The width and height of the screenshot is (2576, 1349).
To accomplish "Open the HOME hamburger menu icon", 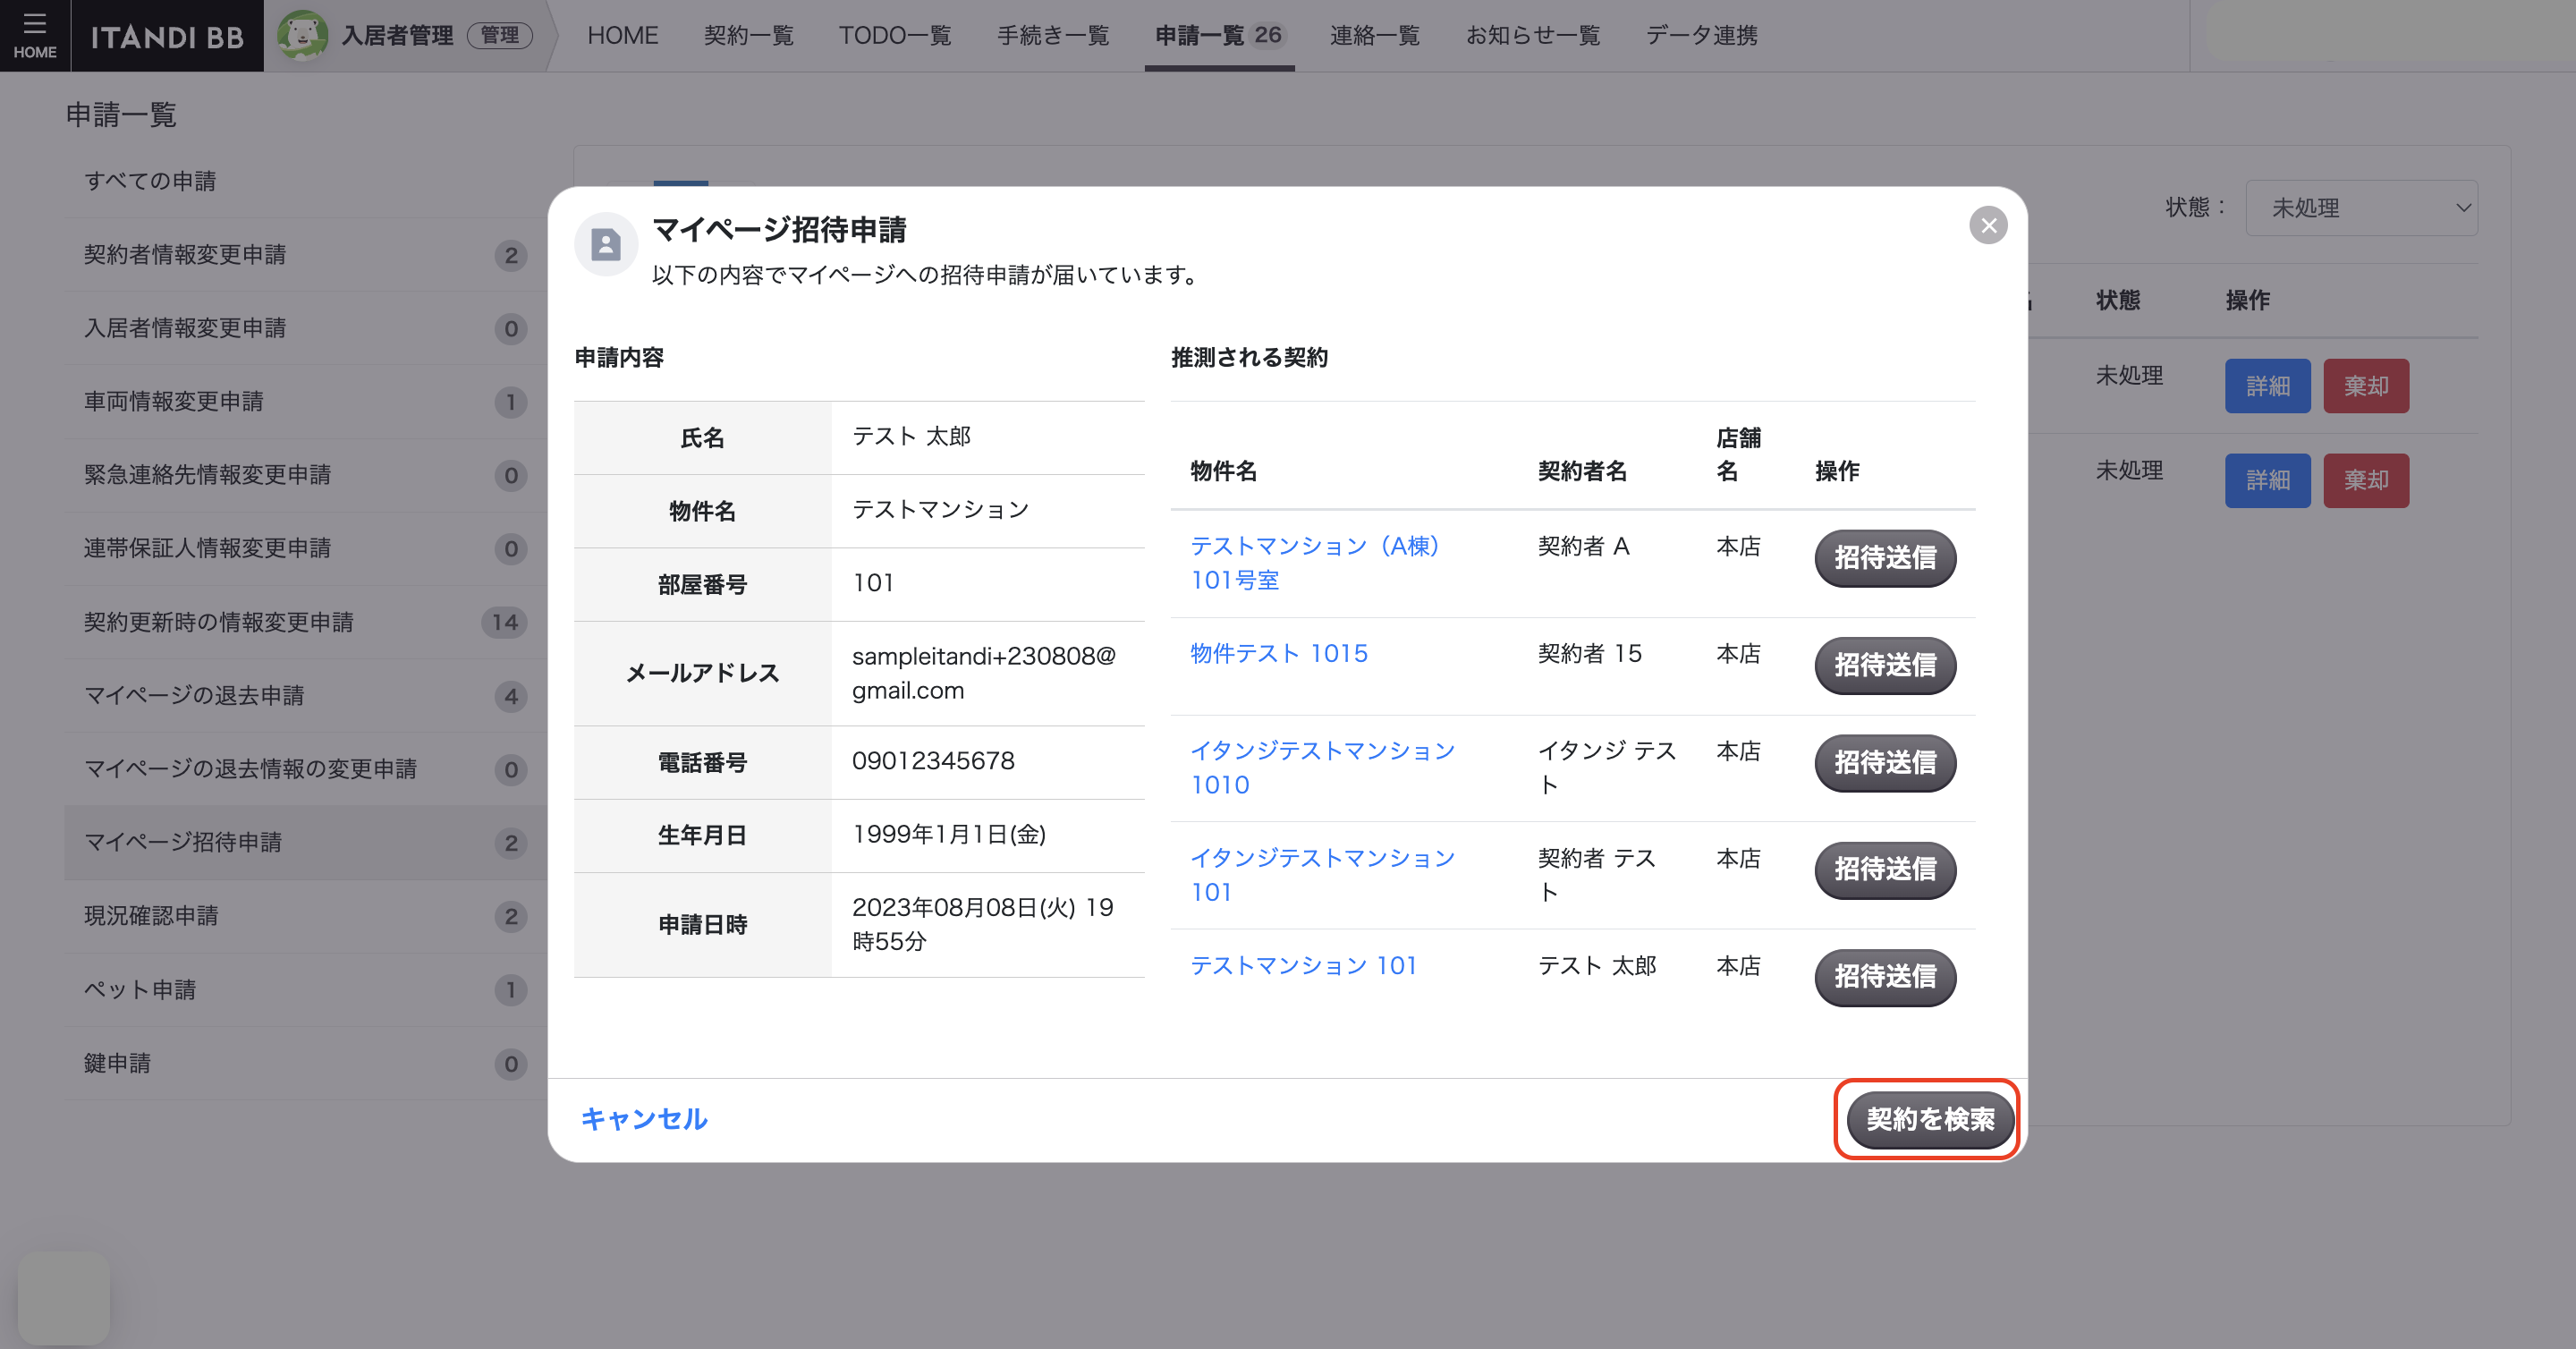I will [x=35, y=35].
